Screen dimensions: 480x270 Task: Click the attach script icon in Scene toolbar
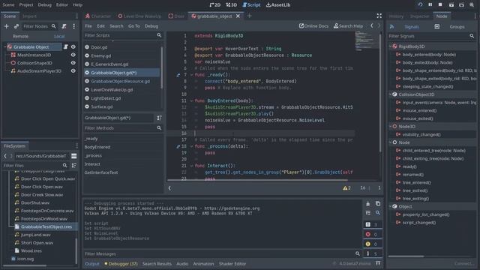64,26
